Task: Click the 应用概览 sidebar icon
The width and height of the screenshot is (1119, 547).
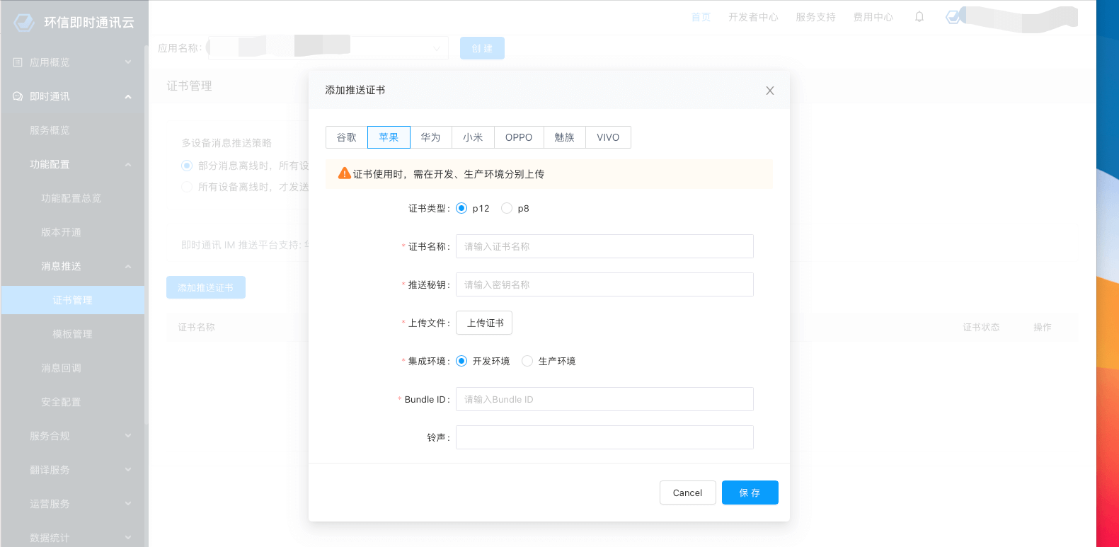Action: tap(18, 62)
